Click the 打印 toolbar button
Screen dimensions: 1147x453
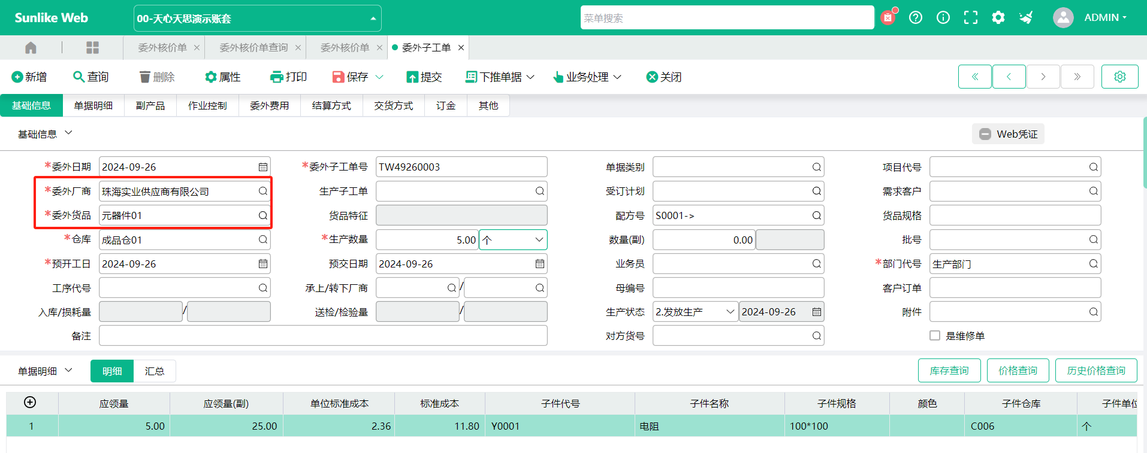coord(289,77)
